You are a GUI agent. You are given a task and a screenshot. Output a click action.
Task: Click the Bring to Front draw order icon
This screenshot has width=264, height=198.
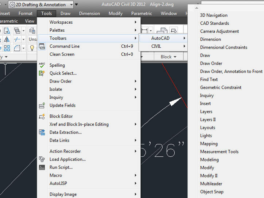17,31
